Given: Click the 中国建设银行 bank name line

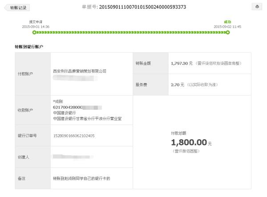Looking at the screenshot, I should point(65,113).
